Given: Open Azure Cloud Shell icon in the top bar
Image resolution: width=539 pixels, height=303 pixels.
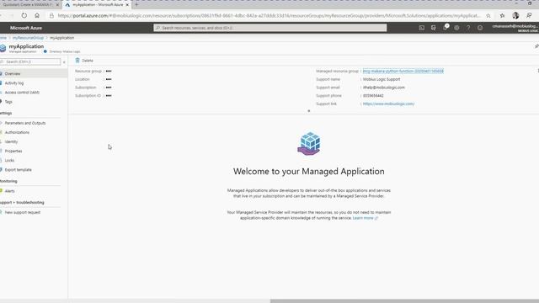Looking at the screenshot, I should tap(422, 28).
